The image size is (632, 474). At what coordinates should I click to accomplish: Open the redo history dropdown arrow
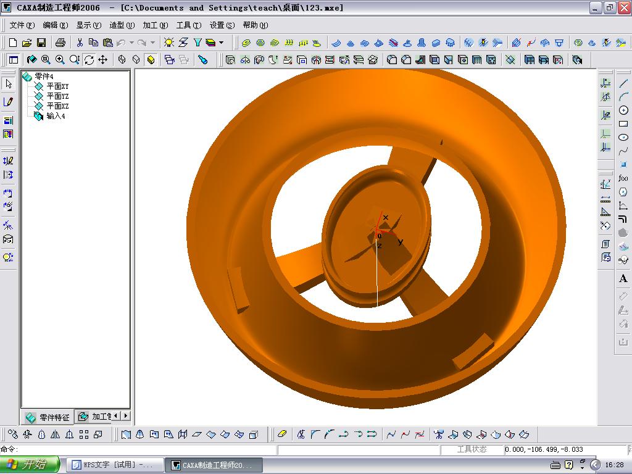[x=152, y=43]
